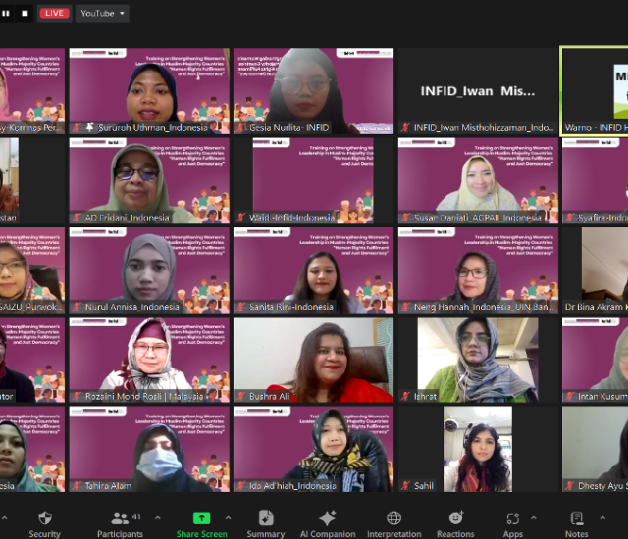Viewport: 628px width, 539px height.
Task: Click muted mic icon on Ishrat tile
Action: 405,397
